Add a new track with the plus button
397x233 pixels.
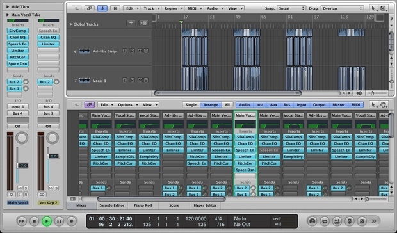click(131, 23)
